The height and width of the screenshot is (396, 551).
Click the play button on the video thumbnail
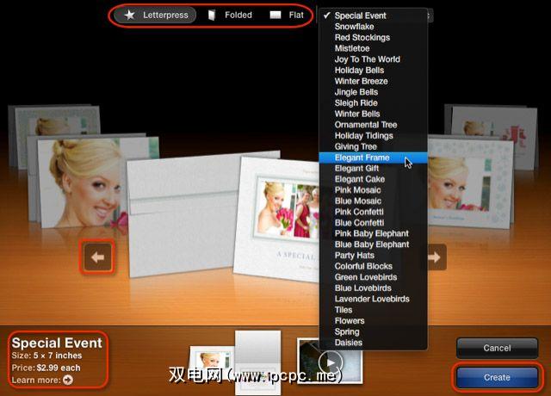click(x=331, y=363)
